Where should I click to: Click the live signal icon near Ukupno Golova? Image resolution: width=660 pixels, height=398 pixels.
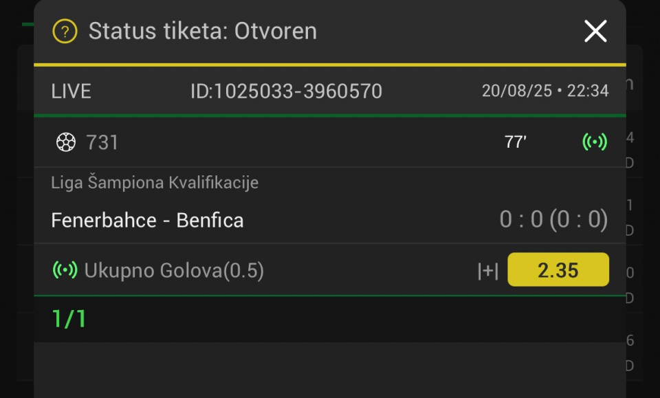click(x=65, y=269)
